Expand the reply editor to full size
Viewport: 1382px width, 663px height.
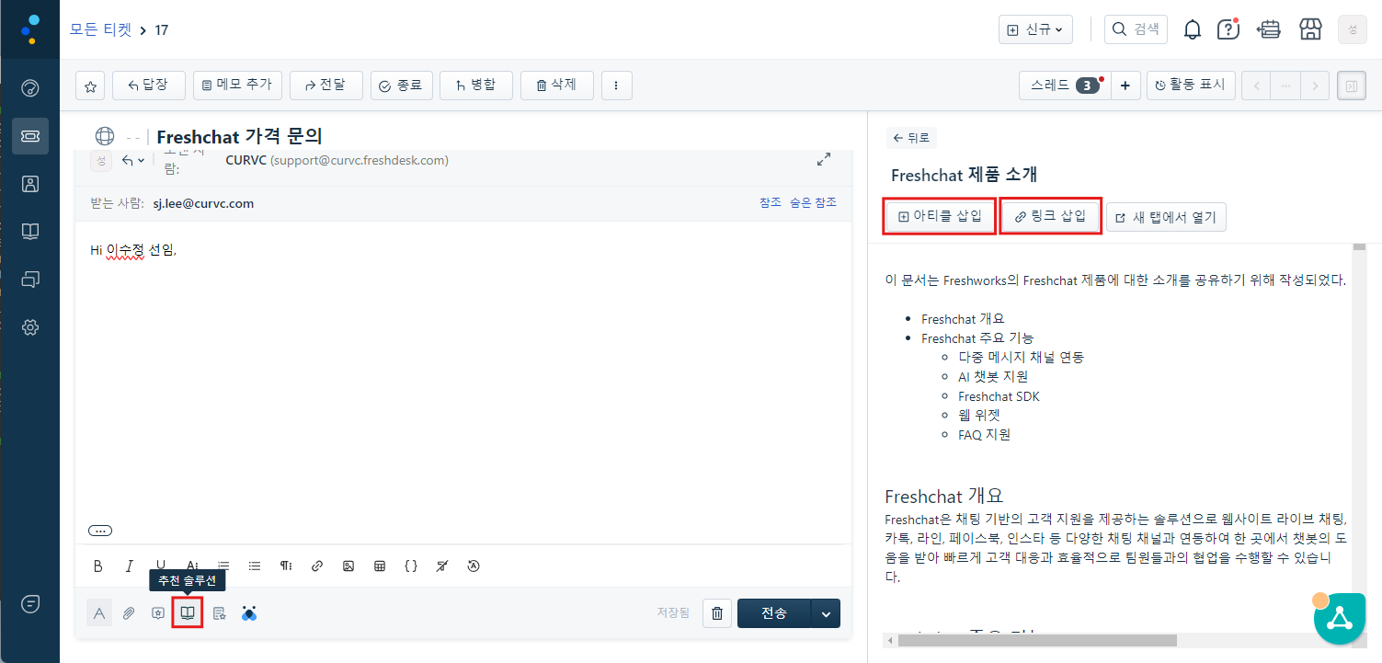[824, 160]
